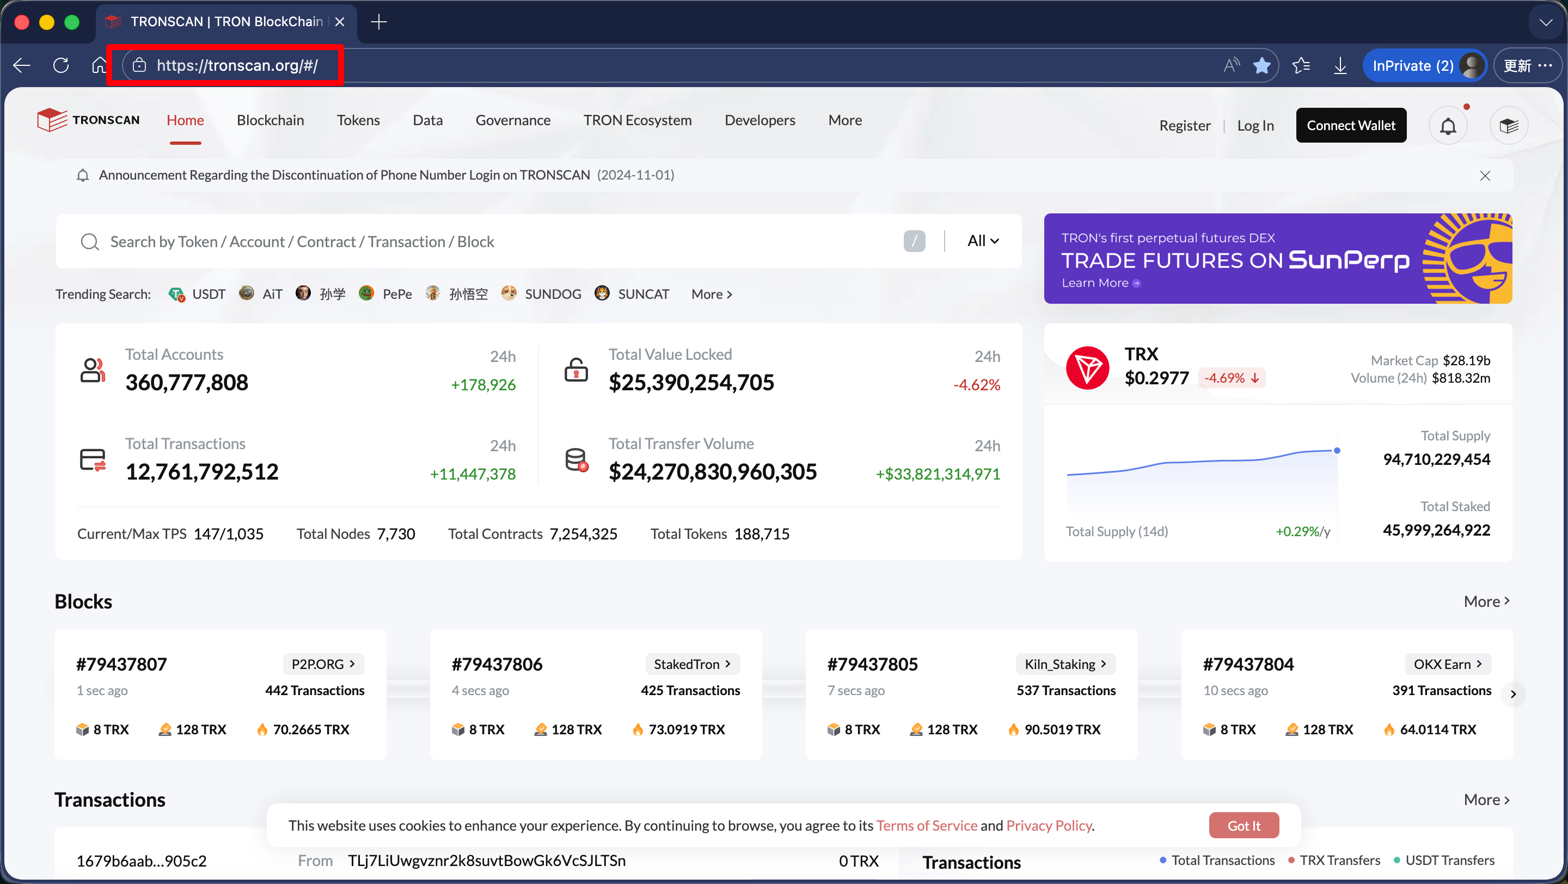Click the Total Value Locked padlock icon

point(576,370)
